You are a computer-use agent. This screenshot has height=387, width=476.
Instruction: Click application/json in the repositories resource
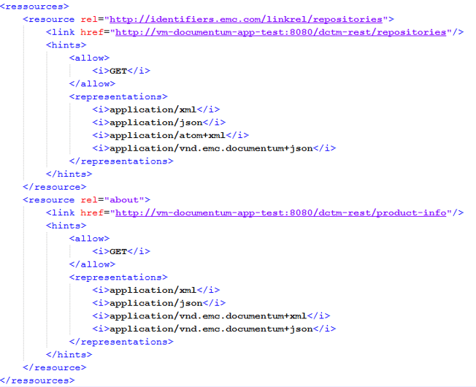pyautogui.click(x=156, y=123)
